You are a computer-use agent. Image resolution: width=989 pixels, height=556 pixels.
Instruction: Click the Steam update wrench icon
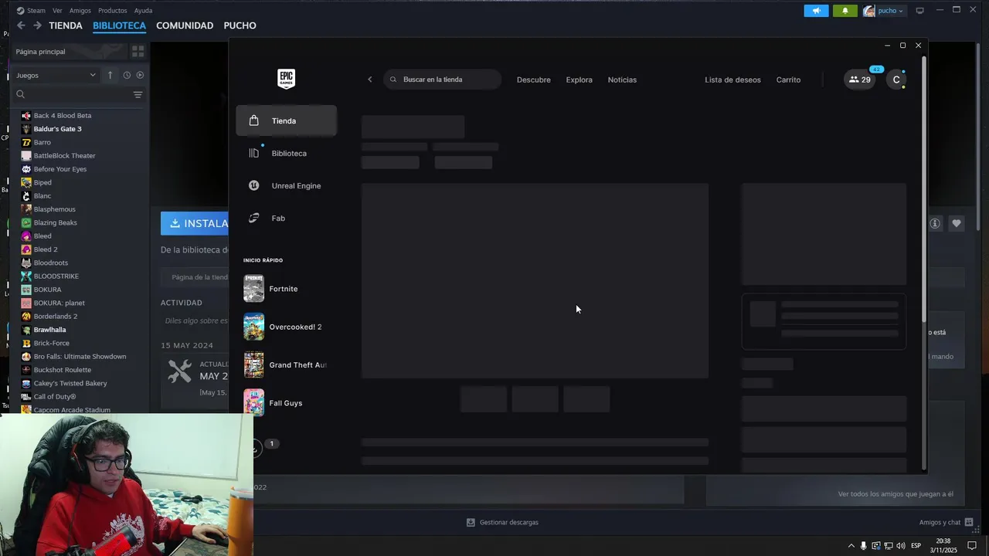click(x=179, y=371)
